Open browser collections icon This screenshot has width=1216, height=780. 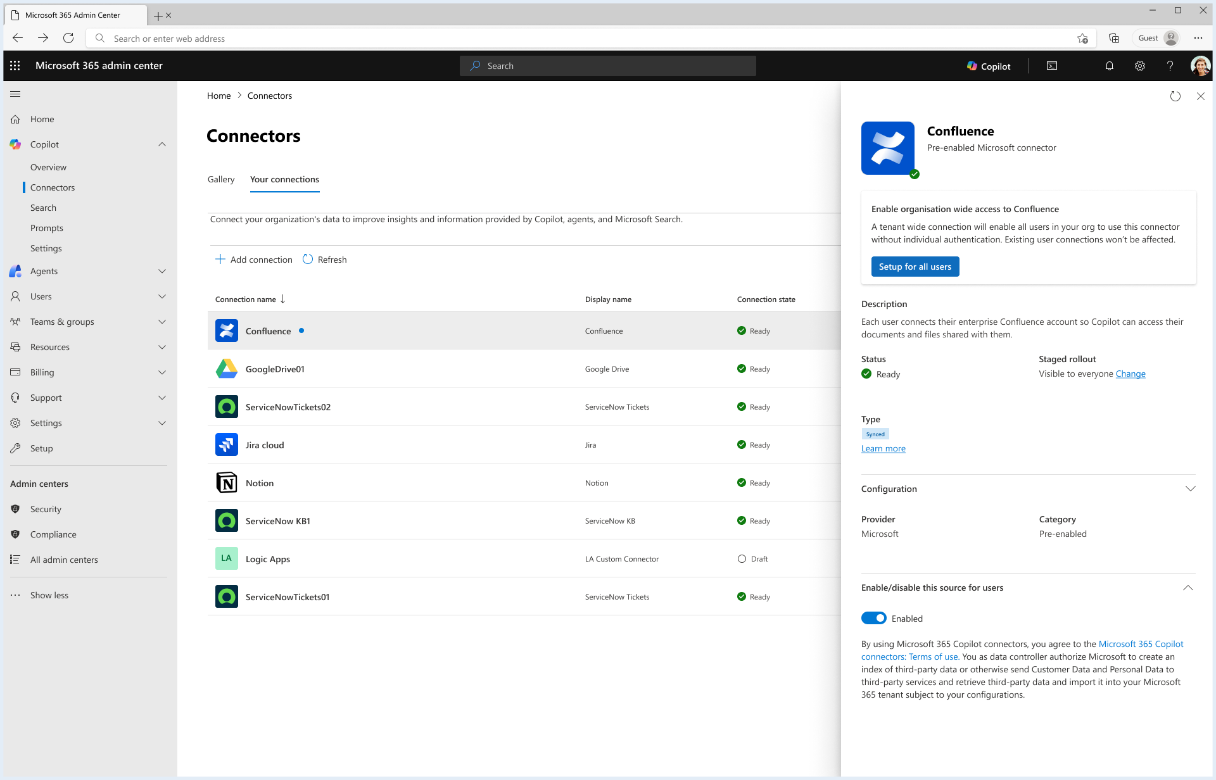[1114, 38]
